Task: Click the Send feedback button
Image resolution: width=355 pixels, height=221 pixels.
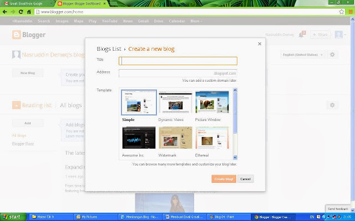Action: point(338,209)
